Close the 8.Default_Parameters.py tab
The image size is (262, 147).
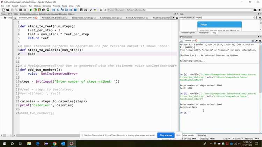pos(147,18)
